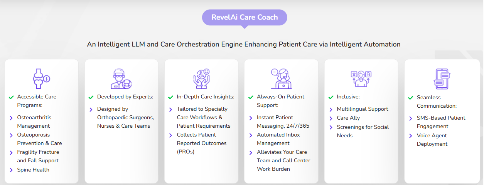
Task: Click the green checkmark by Seamless Communication
Action: pyautogui.click(x=411, y=98)
